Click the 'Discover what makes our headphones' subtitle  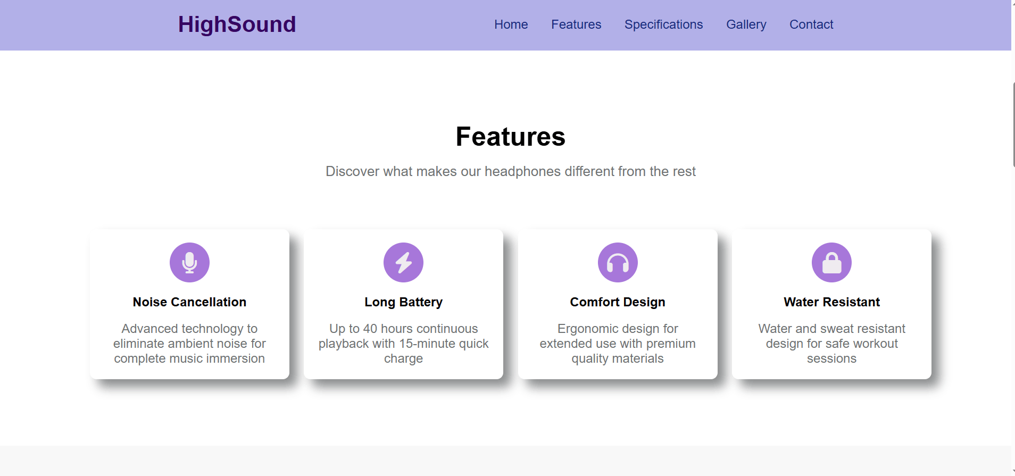click(x=510, y=171)
